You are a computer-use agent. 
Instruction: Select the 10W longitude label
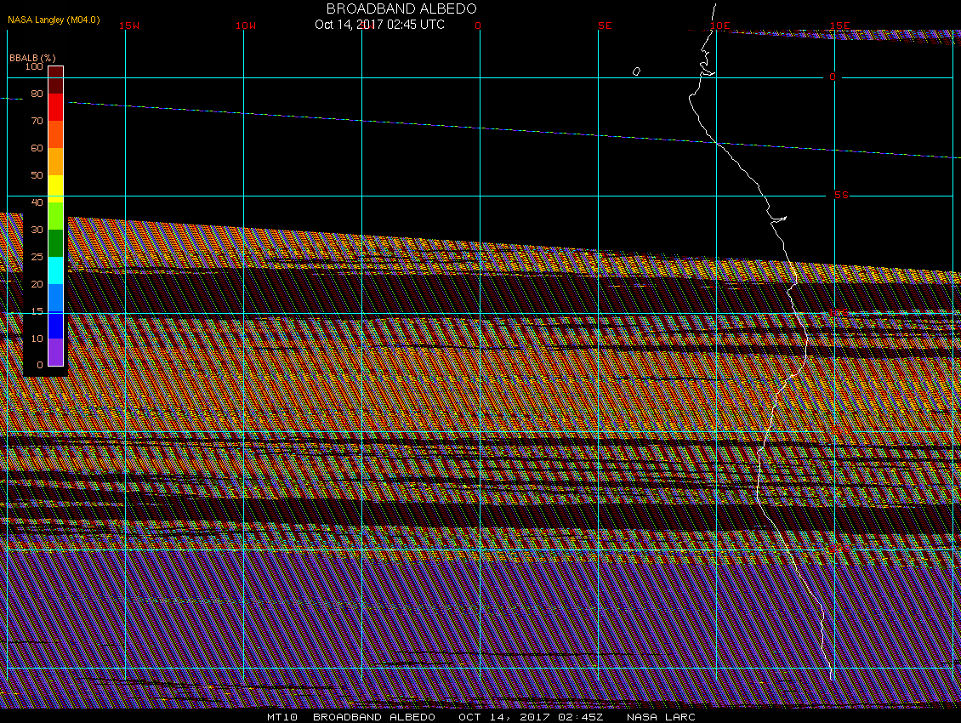[x=246, y=26]
